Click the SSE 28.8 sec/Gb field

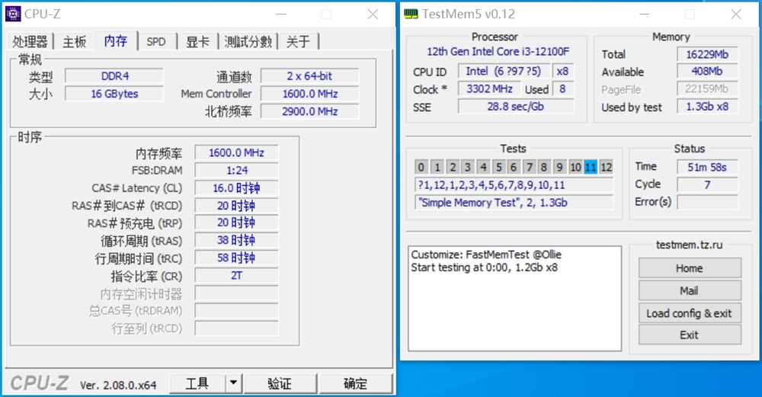pyautogui.click(x=516, y=107)
